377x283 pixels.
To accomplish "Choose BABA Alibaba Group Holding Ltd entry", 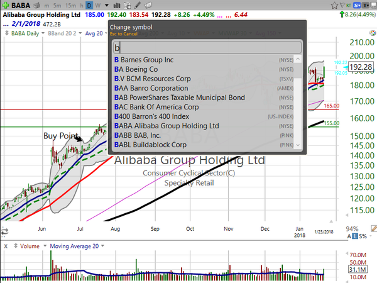I will click(x=204, y=126).
